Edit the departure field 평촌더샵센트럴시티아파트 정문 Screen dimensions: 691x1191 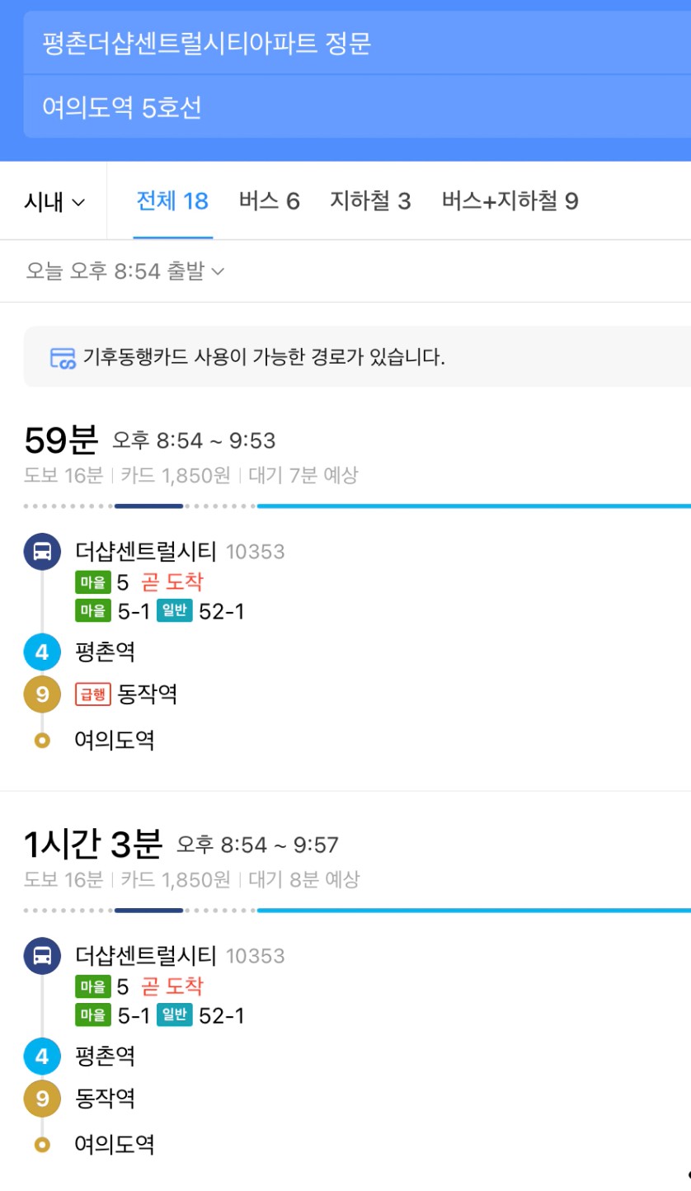pyautogui.click(x=357, y=43)
